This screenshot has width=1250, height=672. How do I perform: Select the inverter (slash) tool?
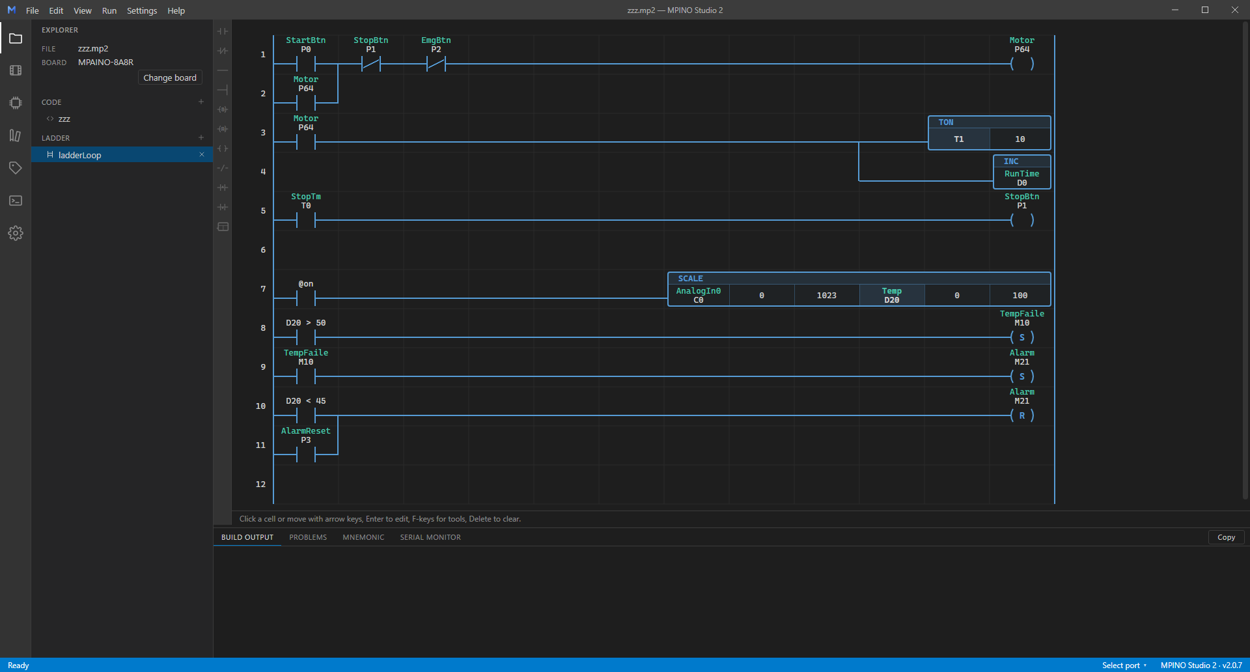(x=223, y=168)
